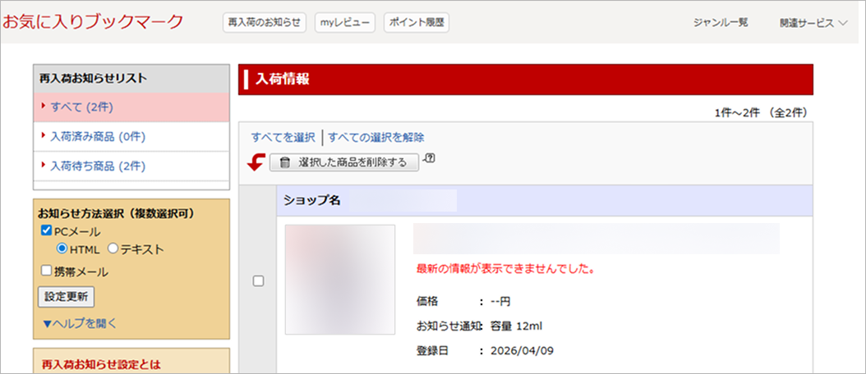Toggle the 携帯メール checkbox
866x374 pixels.
[x=46, y=271]
